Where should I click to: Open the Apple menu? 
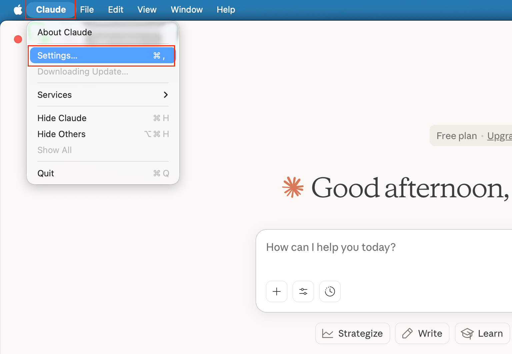[x=18, y=10]
